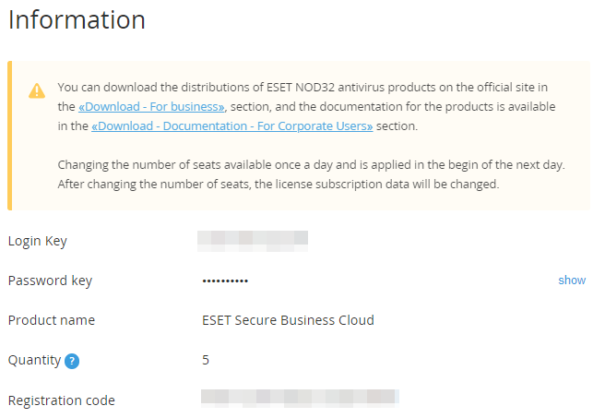Click the Quantity value 5
This screenshot has width=593, height=418.
pos(206,360)
